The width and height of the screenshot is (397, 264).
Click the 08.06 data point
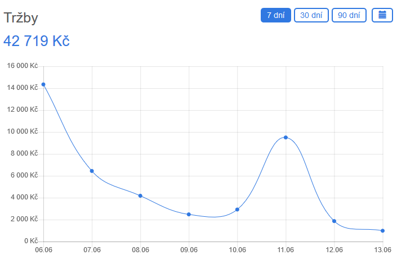[x=140, y=195]
